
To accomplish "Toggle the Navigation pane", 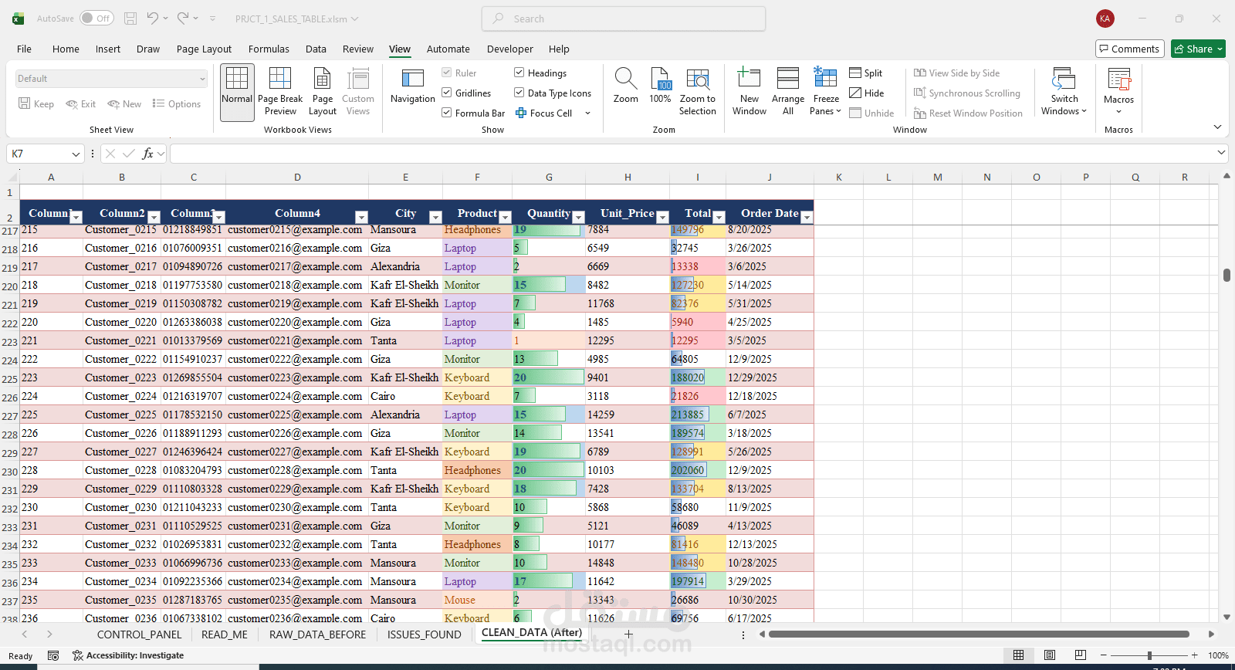I will [413, 86].
